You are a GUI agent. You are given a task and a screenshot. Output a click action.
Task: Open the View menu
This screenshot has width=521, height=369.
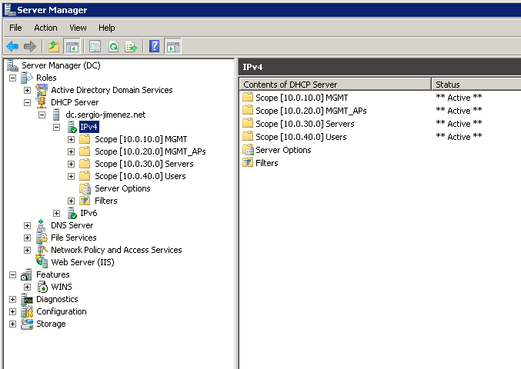[x=78, y=28]
